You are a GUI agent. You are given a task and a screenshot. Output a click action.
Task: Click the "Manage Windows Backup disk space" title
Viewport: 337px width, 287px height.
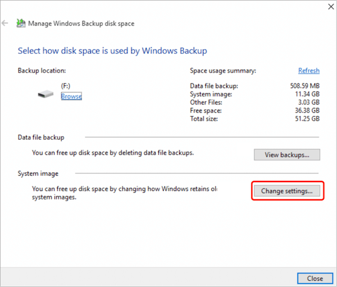coord(81,24)
